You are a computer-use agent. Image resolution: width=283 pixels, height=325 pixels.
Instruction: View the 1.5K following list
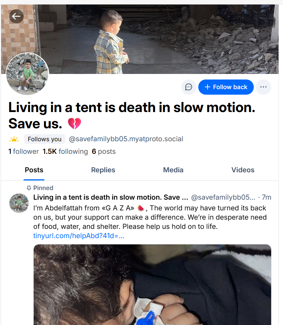pos(65,152)
